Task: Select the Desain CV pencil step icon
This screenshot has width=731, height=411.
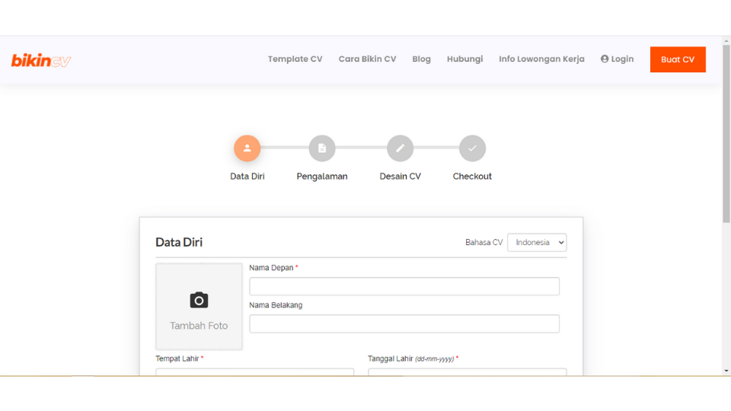Action: point(400,148)
